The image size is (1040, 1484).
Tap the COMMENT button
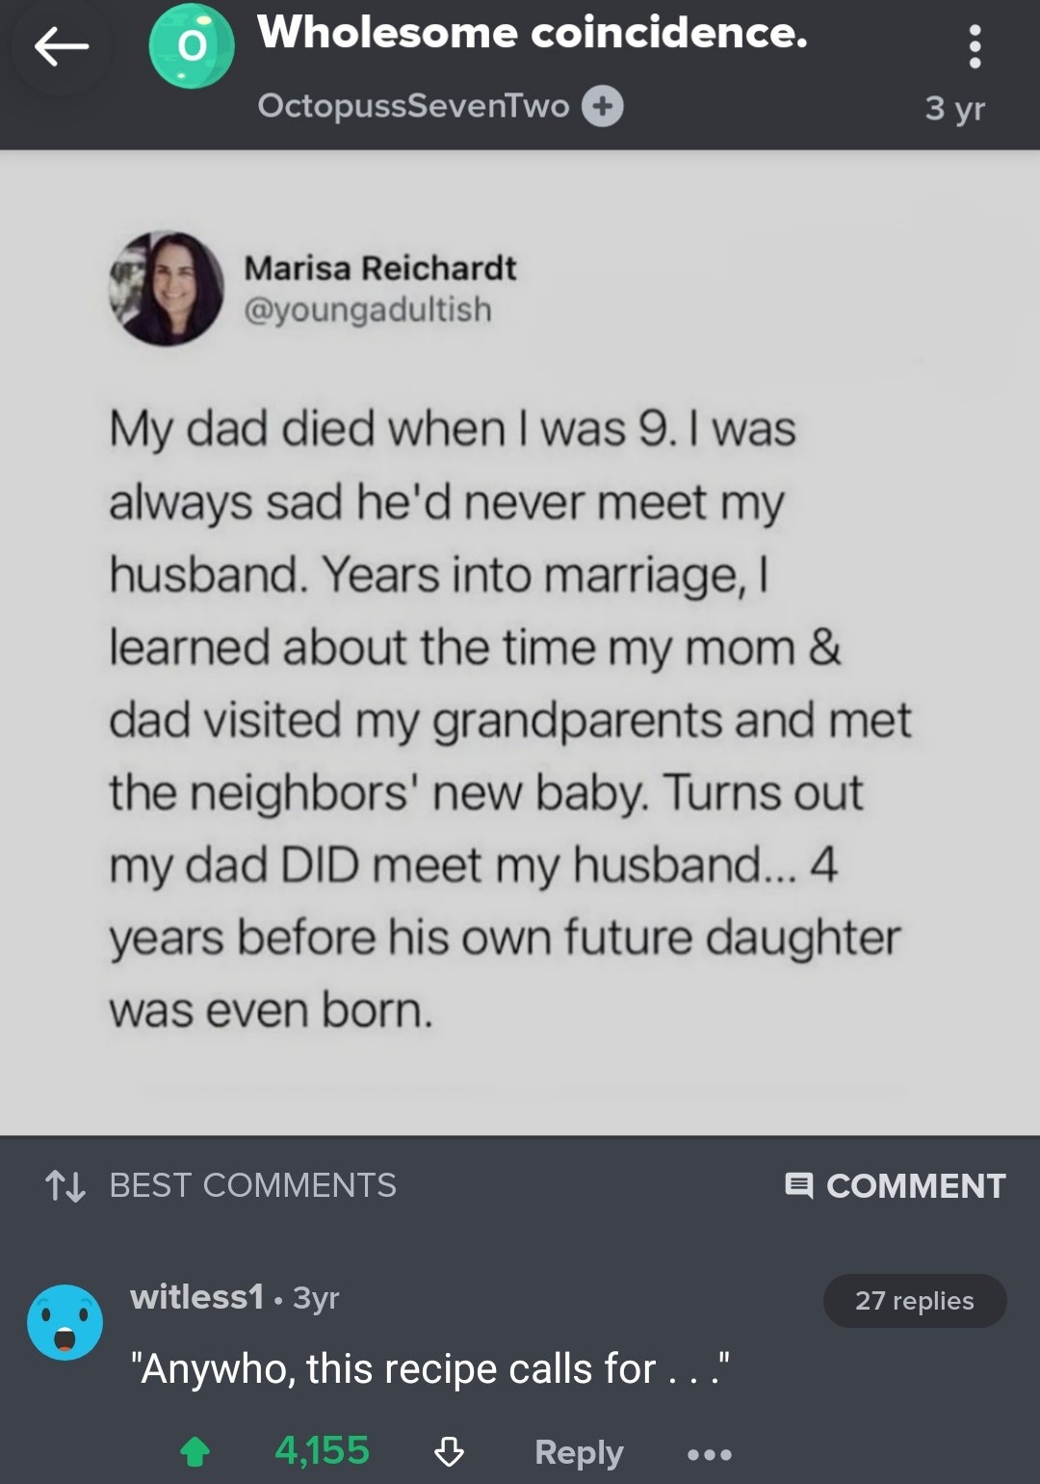pyautogui.click(x=896, y=1185)
